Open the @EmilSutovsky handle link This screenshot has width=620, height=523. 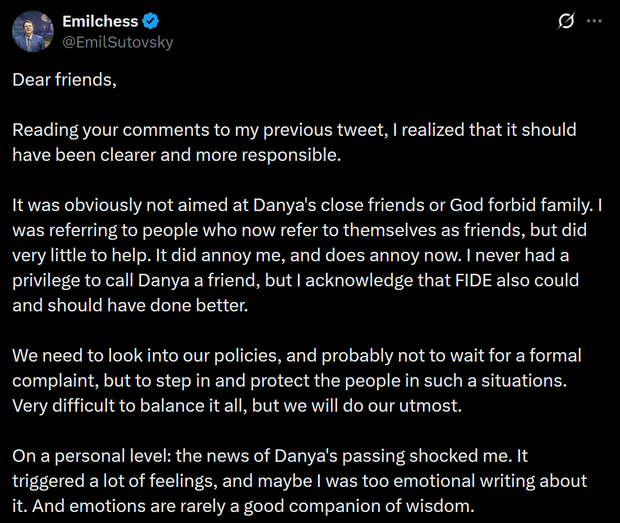click(118, 42)
